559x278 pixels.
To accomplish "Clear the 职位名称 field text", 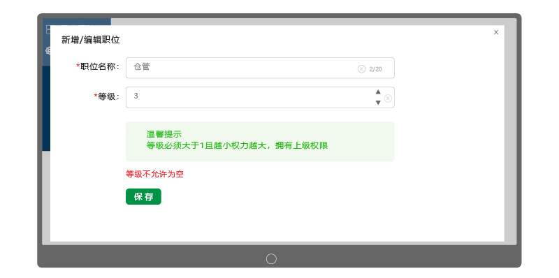I will (361, 68).
